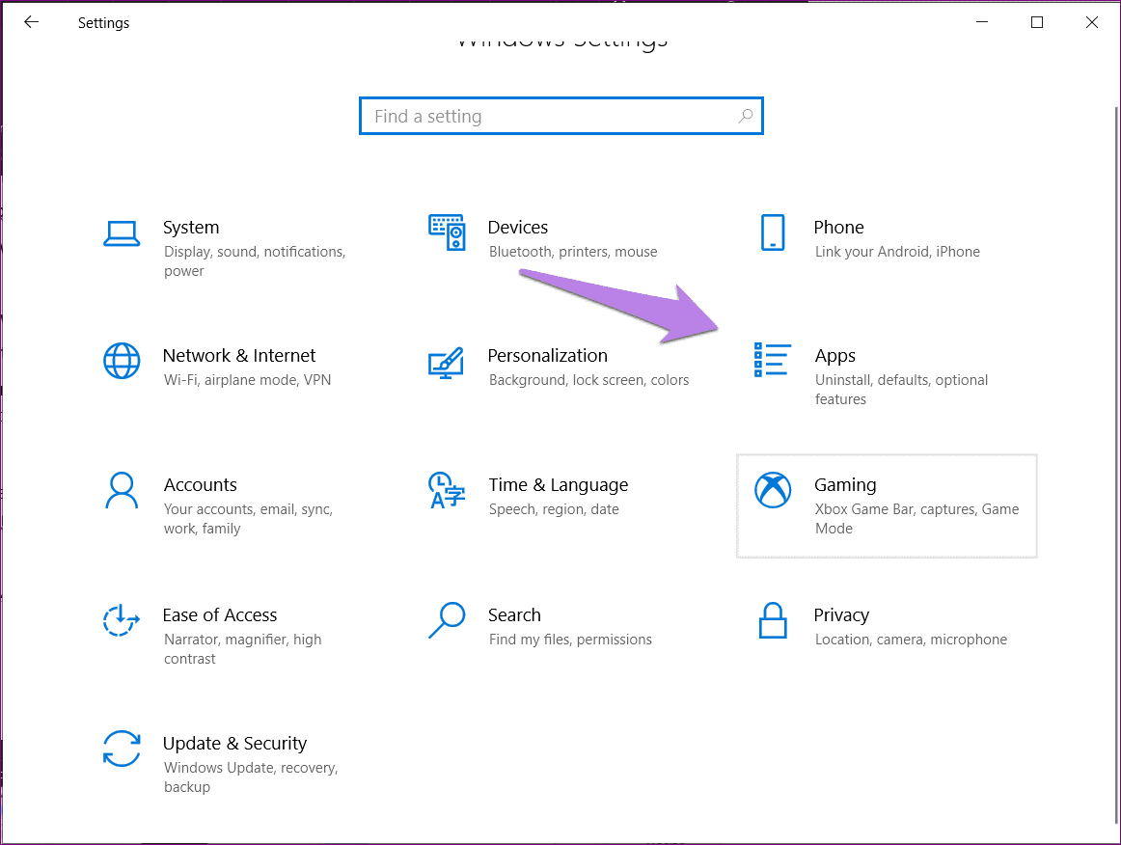Open Network & Internet via the globe icon
This screenshot has height=845, width=1121.
[x=122, y=362]
